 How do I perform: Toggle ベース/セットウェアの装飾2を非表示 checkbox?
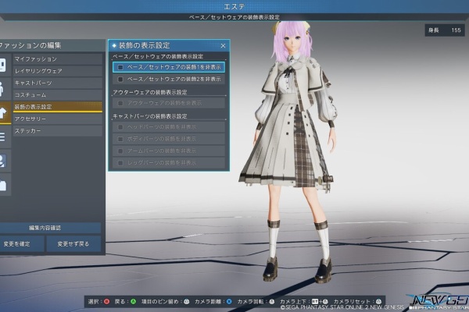click(x=120, y=80)
